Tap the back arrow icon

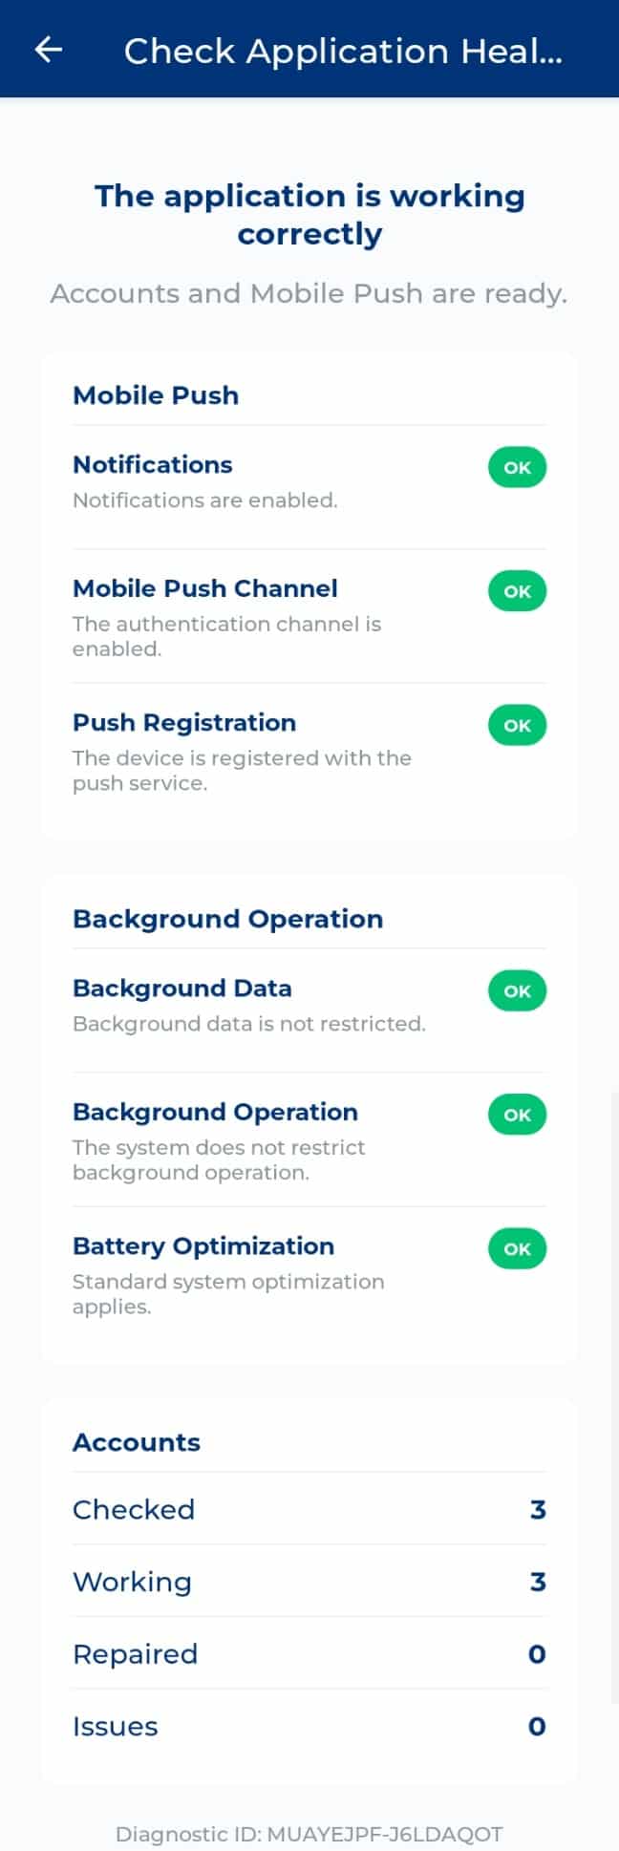point(49,50)
